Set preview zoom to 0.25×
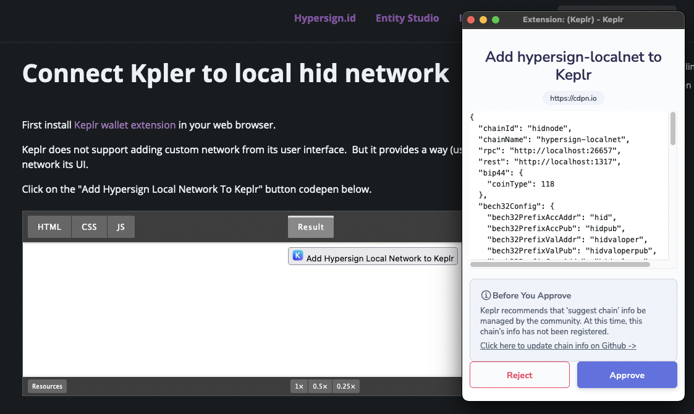 345,386
